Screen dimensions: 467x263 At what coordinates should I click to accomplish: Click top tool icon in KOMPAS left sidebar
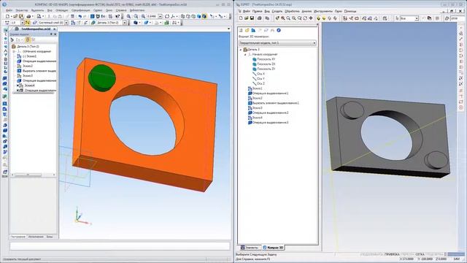tap(5, 31)
